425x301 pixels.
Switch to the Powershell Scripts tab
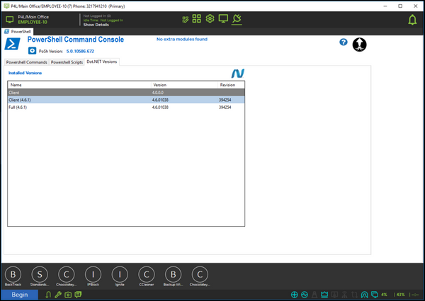[67, 62]
